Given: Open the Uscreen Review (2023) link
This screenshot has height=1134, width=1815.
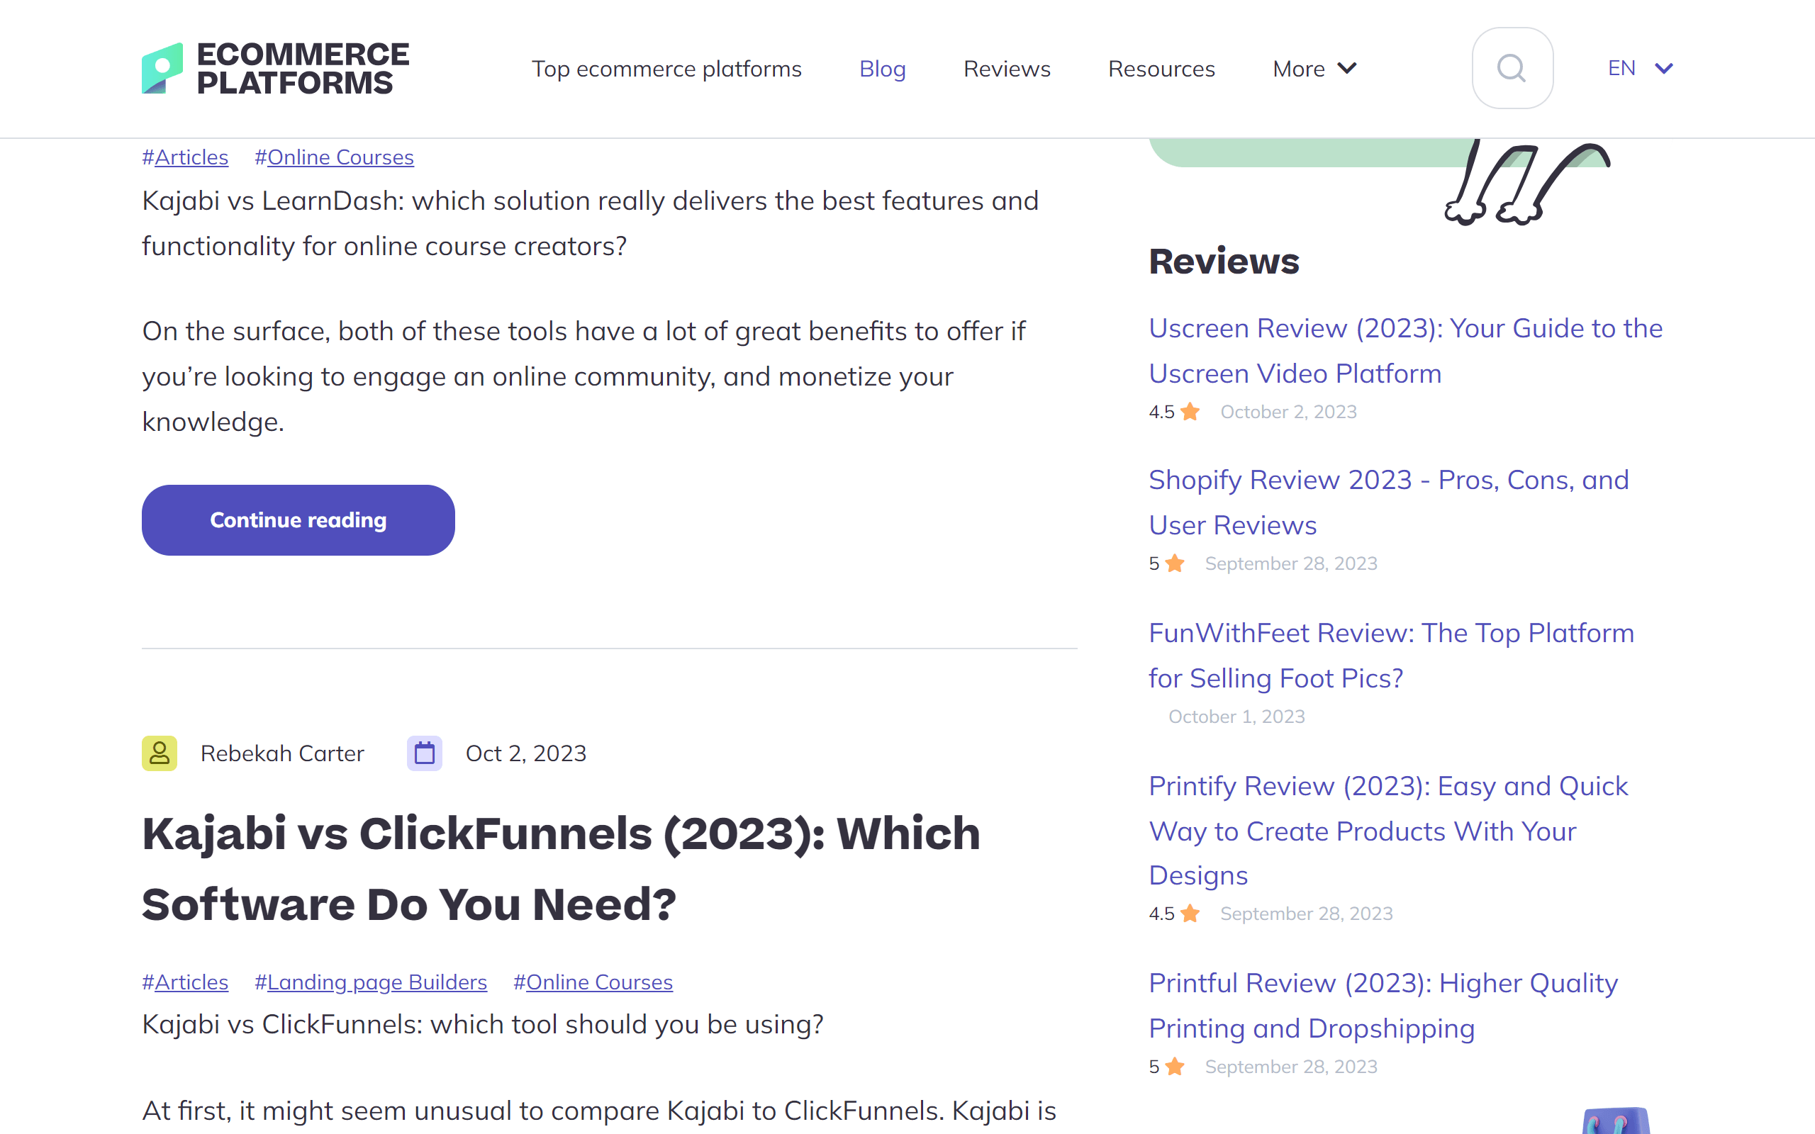Looking at the screenshot, I should pyautogui.click(x=1405, y=350).
